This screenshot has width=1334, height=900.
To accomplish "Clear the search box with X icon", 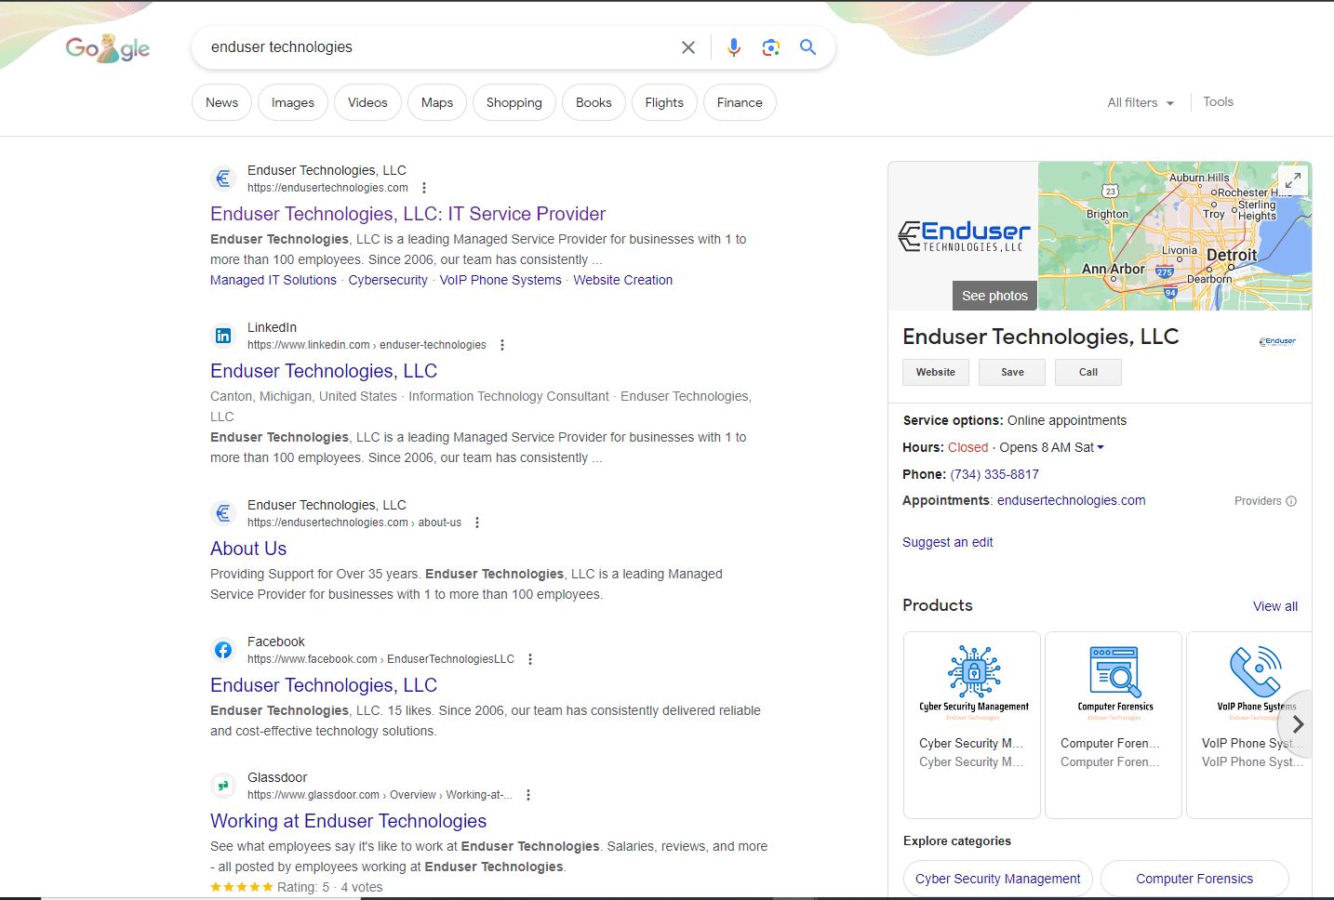I will pyautogui.click(x=688, y=47).
